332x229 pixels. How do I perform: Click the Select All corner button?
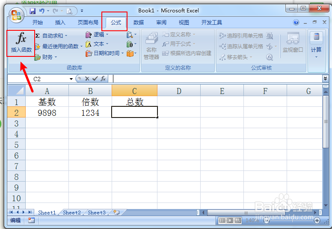point(17,91)
